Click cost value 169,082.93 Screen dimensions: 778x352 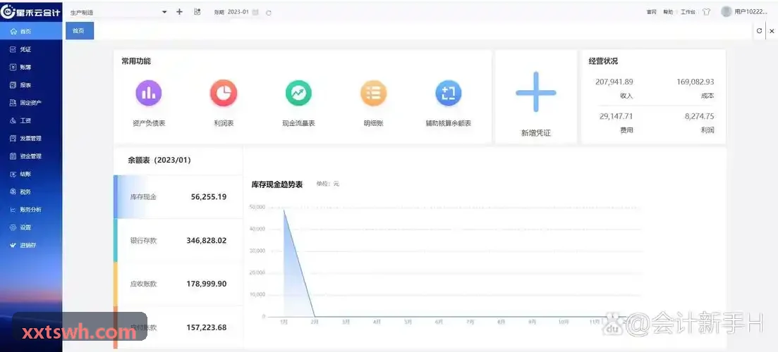coord(695,82)
